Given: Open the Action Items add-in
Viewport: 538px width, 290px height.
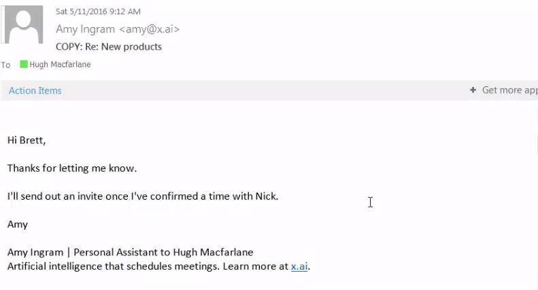Looking at the screenshot, I should (x=35, y=90).
